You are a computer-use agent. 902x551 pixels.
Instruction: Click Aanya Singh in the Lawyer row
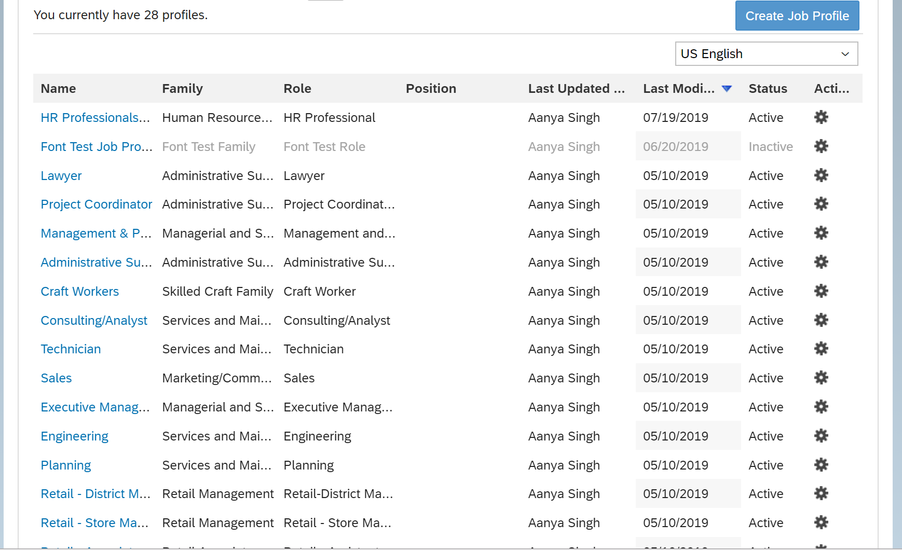[x=564, y=176]
